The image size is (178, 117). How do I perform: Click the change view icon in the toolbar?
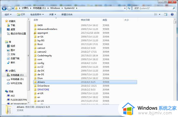156,14
